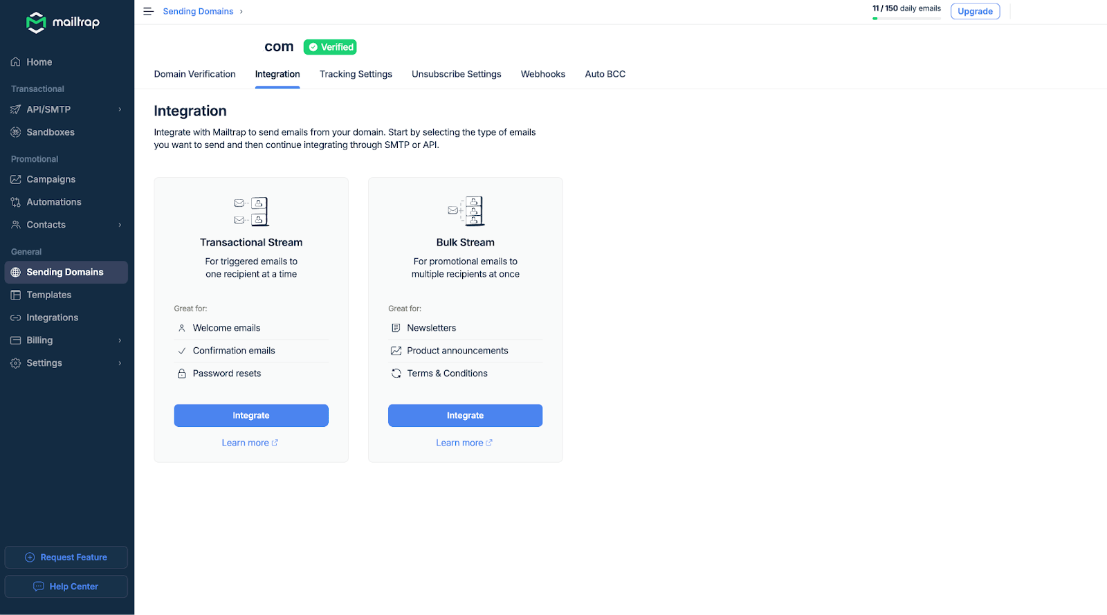Viewport: 1107px width, 615px height.
Task: Click Integrate under Transactional Stream
Action: [x=251, y=416]
